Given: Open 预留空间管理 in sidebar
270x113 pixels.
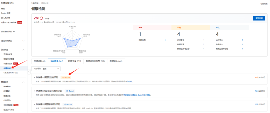Looking at the screenshot, I should [x=9, y=59].
